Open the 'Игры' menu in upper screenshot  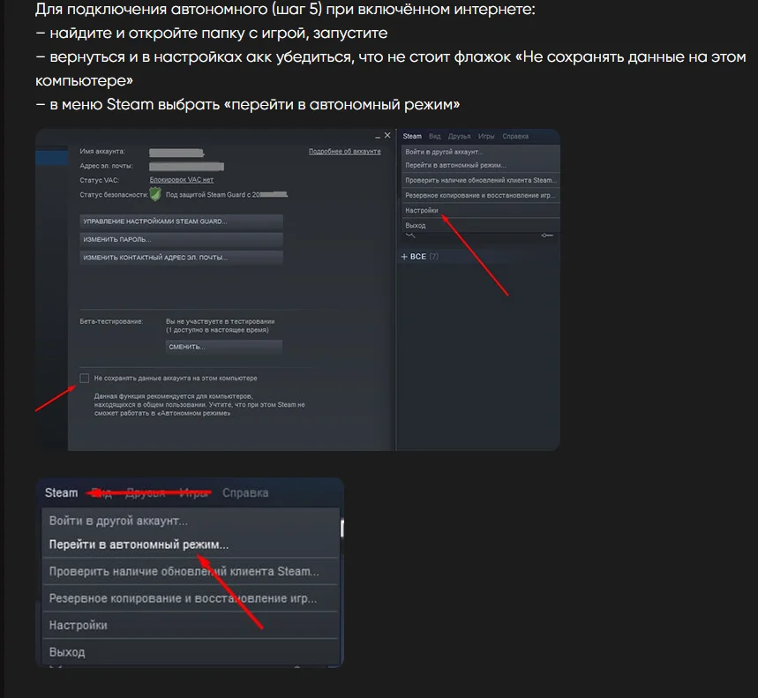pyautogui.click(x=486, y=136)
